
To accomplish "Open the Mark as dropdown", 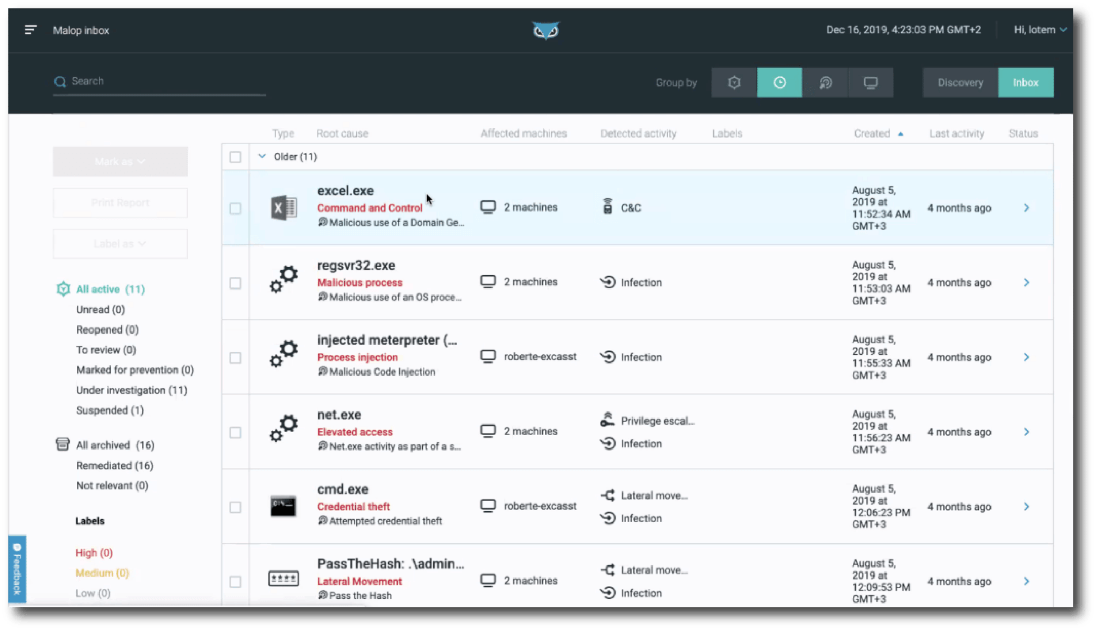I will click(x=120, y=162).
